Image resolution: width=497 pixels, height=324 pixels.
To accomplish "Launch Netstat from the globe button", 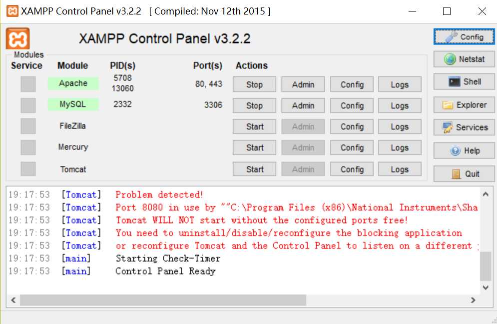I will (464, 59).
